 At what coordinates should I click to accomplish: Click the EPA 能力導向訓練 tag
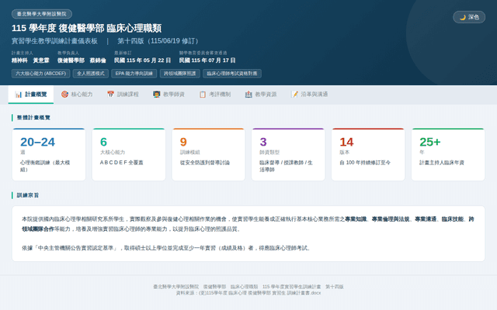(x=134, y=74)
